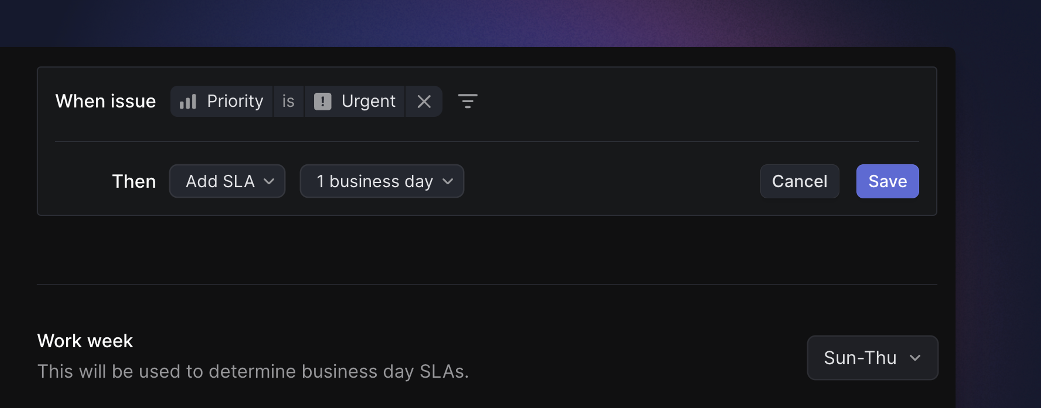Click the When issue condition row

(107, 102)
